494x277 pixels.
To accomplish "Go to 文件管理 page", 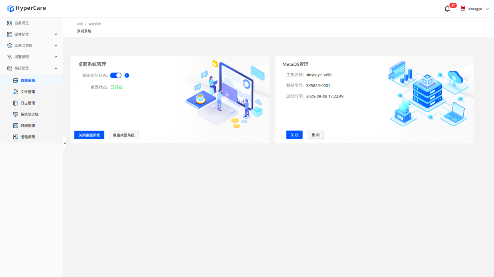I will tap(31, 92).
